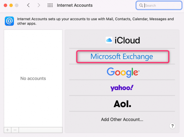
Task: Click the iCloud cloud icon
Action: pyautogui.click(x=109, y=40)
